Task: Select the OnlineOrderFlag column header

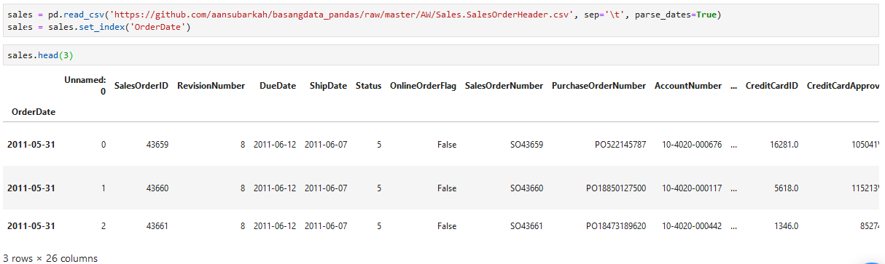Action: [423, 86]
